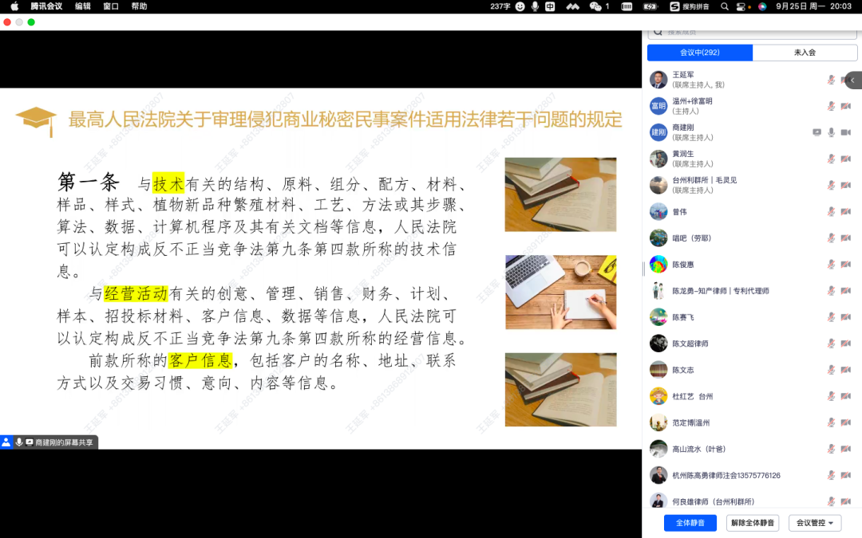The height and width of the screenshot is (538, 862).
Task: Open the 会议管控 dropdown
Action: pyautogui.click(x=815, y=523)
